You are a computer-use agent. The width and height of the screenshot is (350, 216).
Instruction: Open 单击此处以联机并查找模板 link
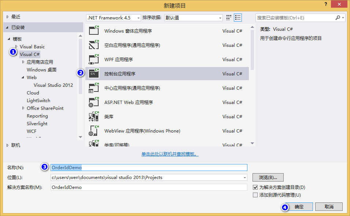tap(170, 154)
